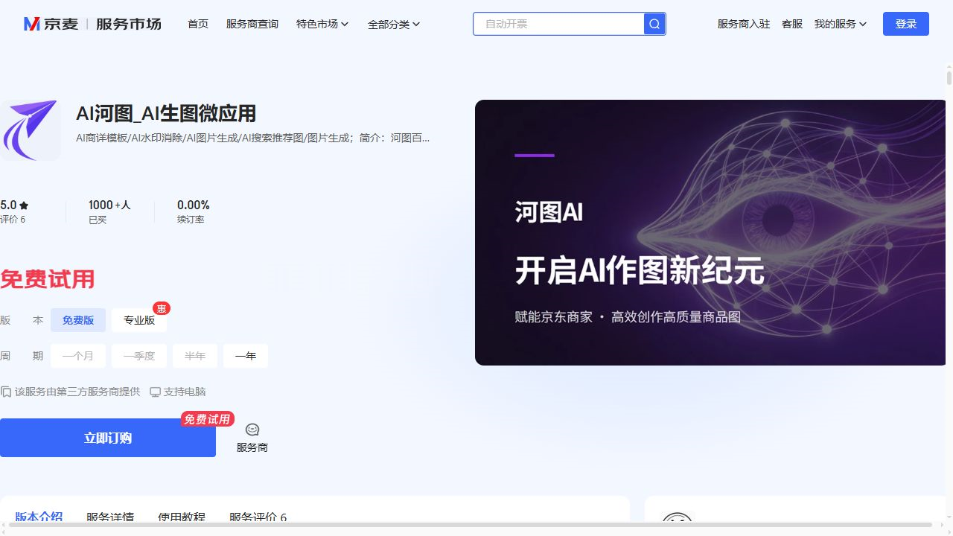Expand the 全部分类 dropdown
Screen dimensions: 953x536
pos(394,24)
